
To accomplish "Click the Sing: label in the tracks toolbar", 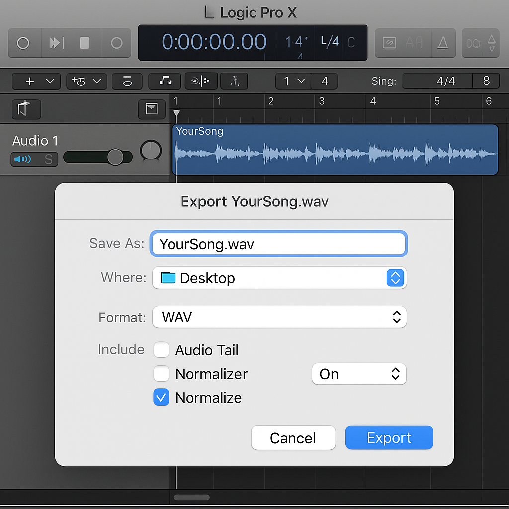I will (384, 81).
